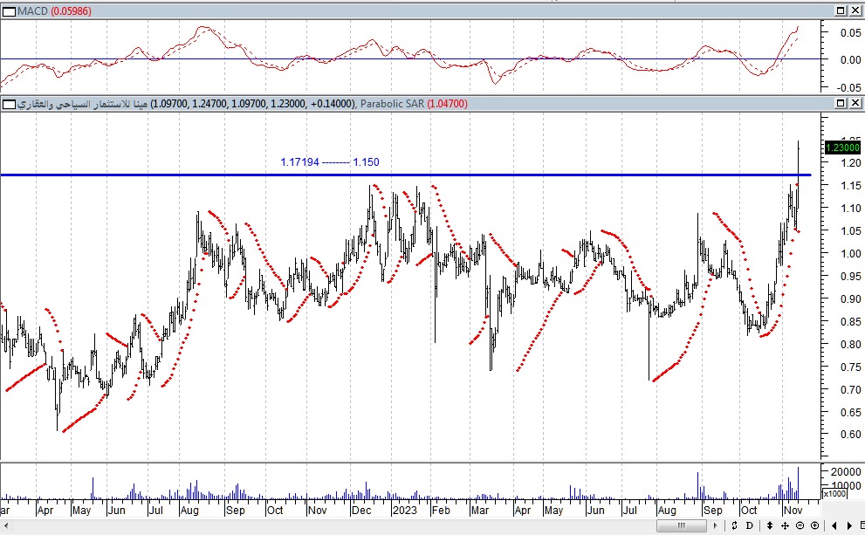Image resolution: width=865 pixels, height=535 pixels.
Task: Select the blue horizontal resistance line
Action: pyautogui.click(x=524, y=175)
